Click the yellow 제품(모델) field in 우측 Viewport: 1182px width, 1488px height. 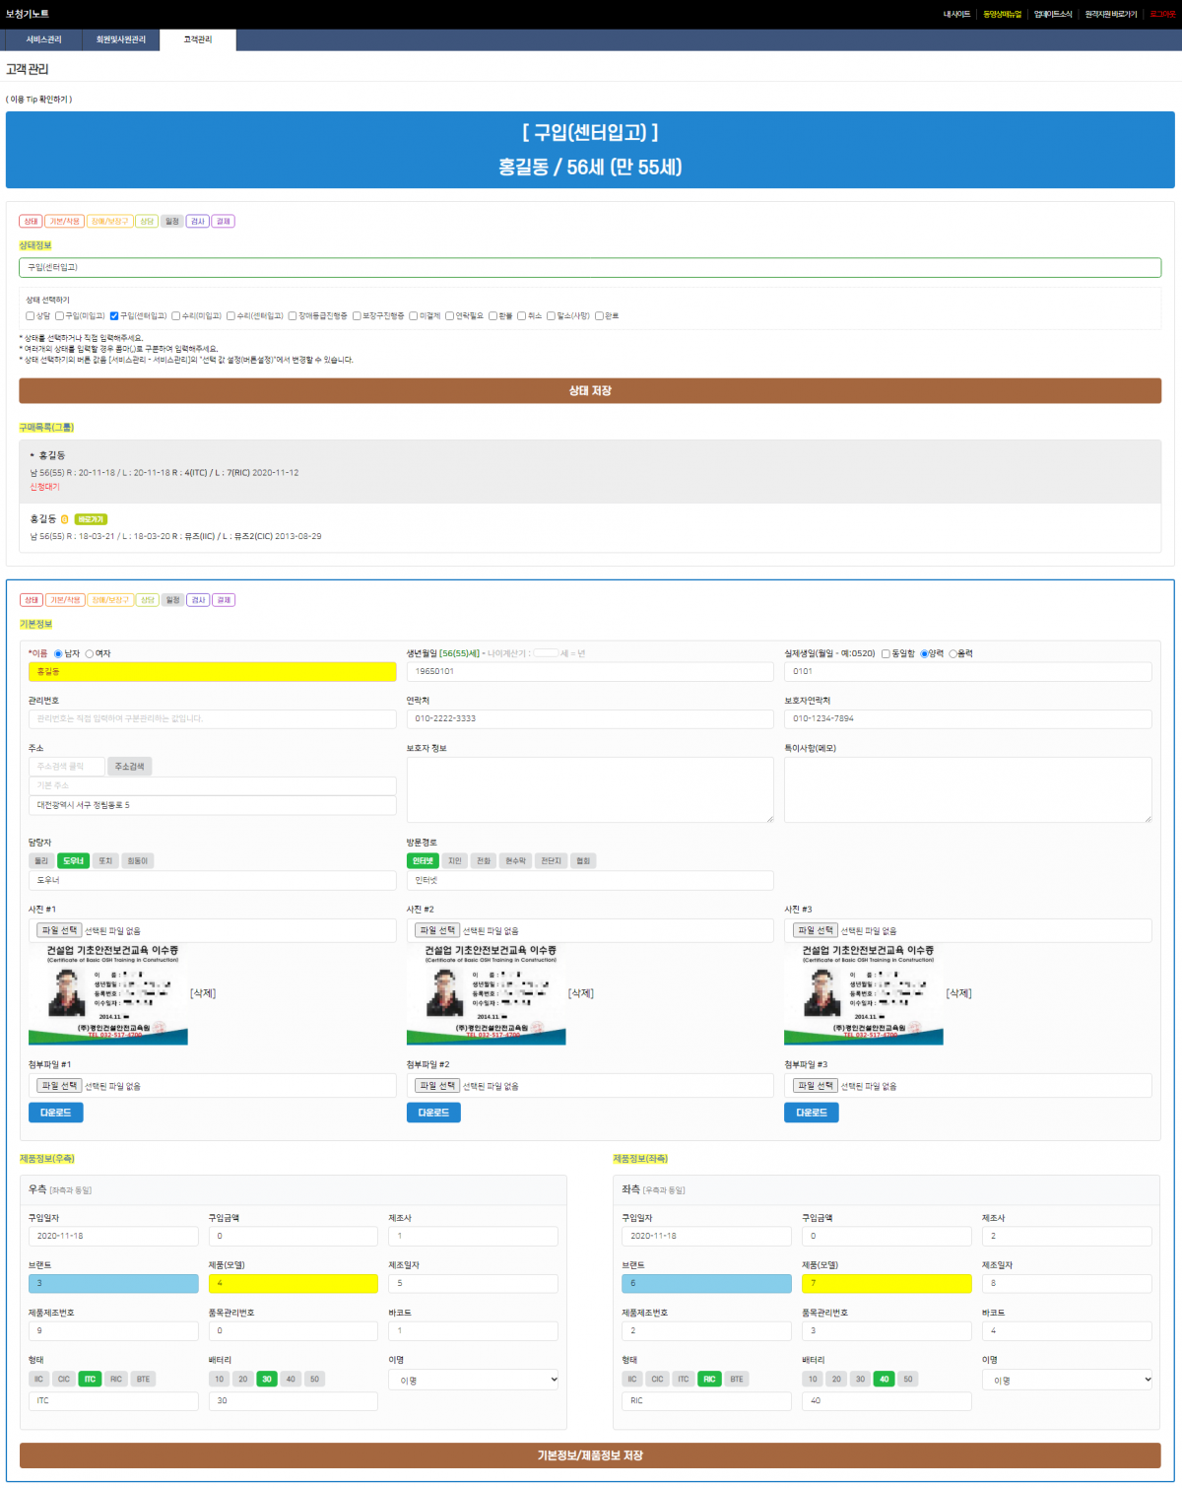point(293,1283)
